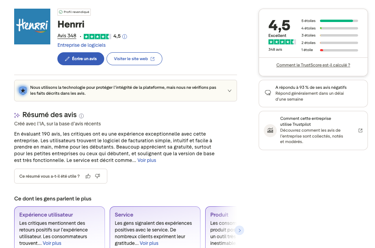Click the AI sparkle icon beside Résumé des avis
Image resolution: width=375 pixels, height=248 pixels.
[17, 115]
